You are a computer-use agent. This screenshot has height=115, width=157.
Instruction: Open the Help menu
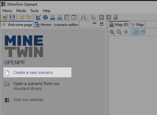pyautogui.click(x=46, y=11)
